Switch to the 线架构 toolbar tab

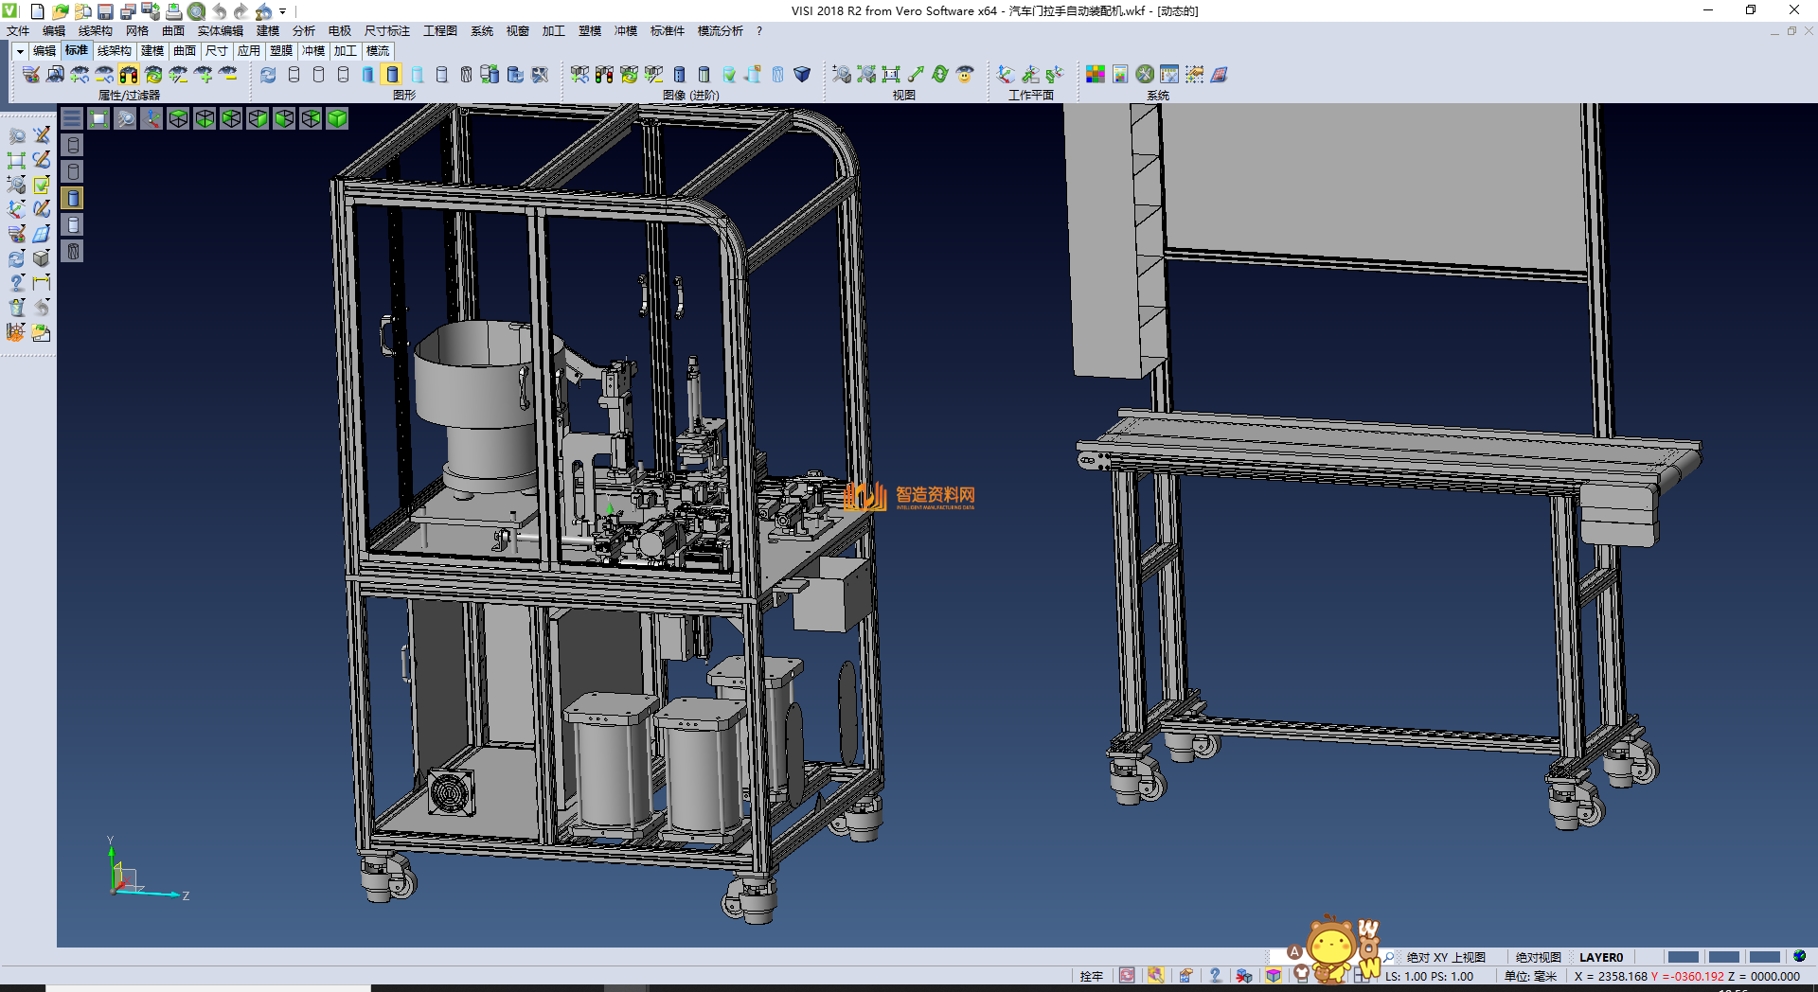point(114,51)
